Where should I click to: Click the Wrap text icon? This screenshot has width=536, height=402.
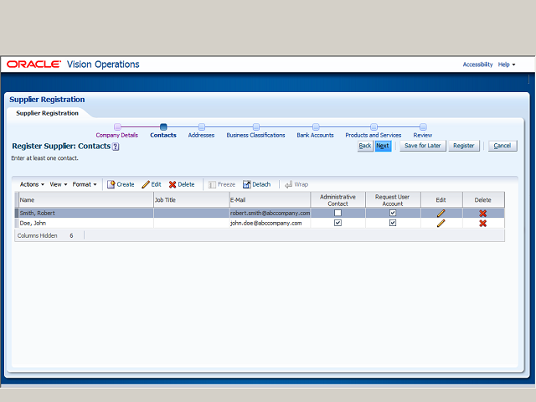pos(288,184)
